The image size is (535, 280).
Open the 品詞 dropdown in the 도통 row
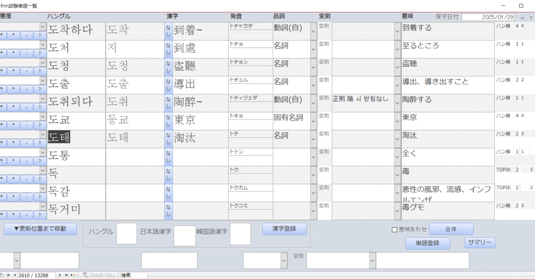pyautogui.click(x=314, y=157)
